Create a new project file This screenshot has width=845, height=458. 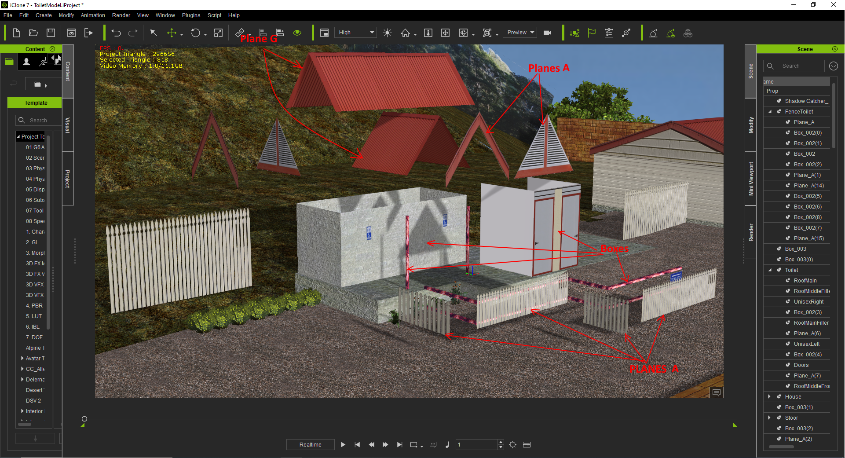(16, 33)
